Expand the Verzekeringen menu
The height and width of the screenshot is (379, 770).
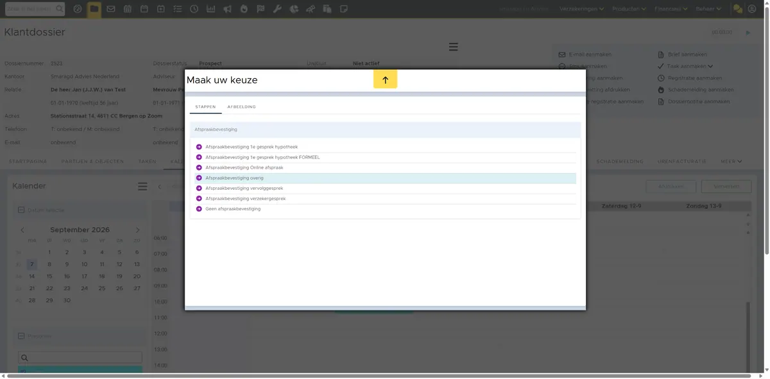(x=582, y=9)
